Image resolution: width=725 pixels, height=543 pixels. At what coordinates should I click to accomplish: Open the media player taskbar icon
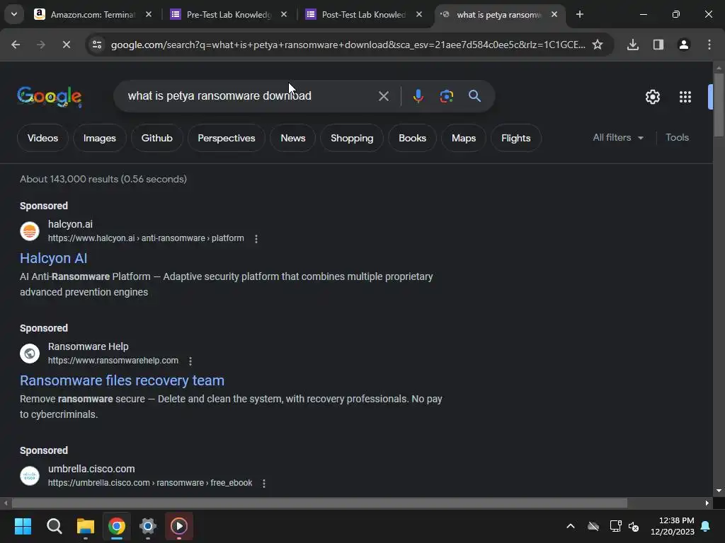(x=179, y=526)
